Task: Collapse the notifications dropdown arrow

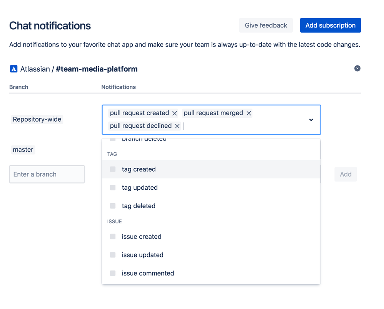Action: coord(311,120)
